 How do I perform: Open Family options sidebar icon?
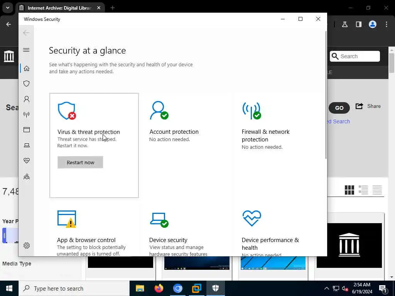pyautogui.click(x=27, y=177)
